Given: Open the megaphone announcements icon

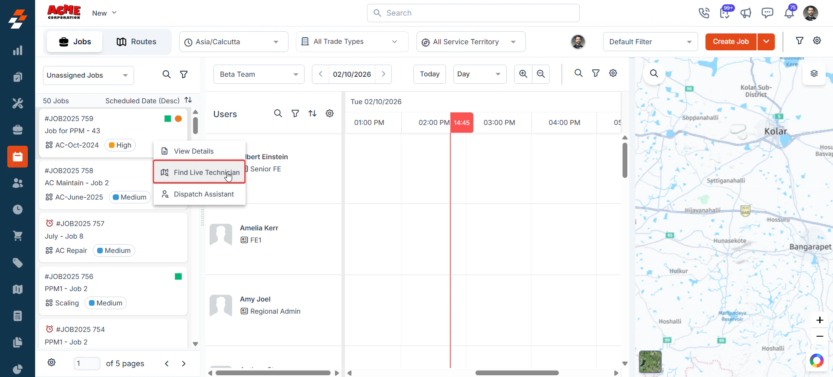Looking at the screenshot, I should click(x=746, y=13).
